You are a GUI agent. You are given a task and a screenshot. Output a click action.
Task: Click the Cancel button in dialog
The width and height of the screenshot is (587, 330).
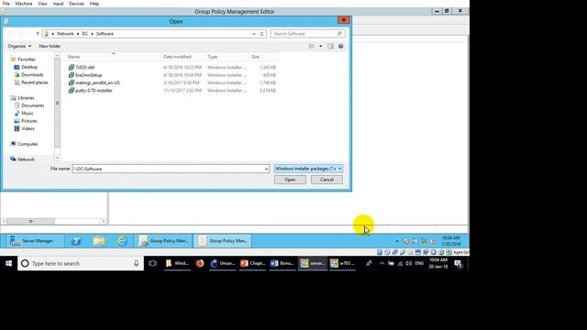(327, 180)
